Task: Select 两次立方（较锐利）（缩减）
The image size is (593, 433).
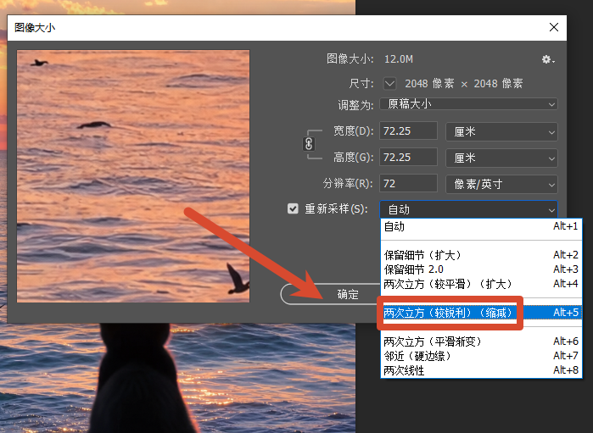Action: point(481,313)
